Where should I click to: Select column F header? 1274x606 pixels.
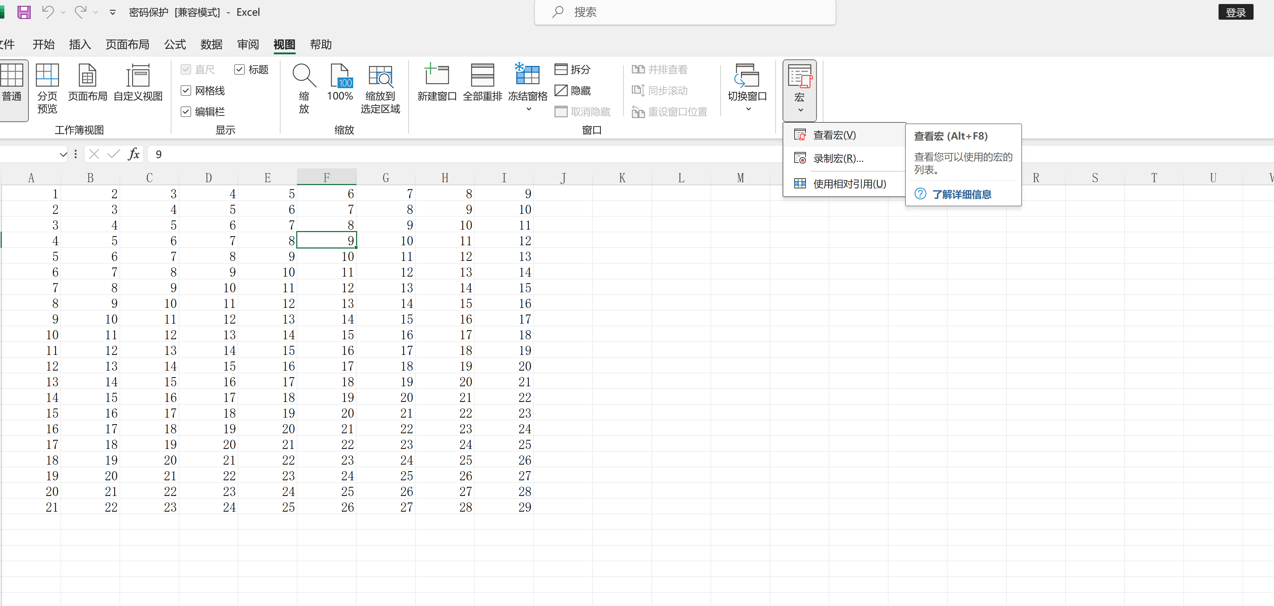tap(327, 177)
